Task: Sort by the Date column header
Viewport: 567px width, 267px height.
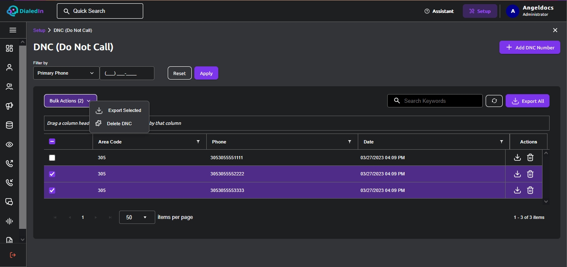Action: (369, 142)
